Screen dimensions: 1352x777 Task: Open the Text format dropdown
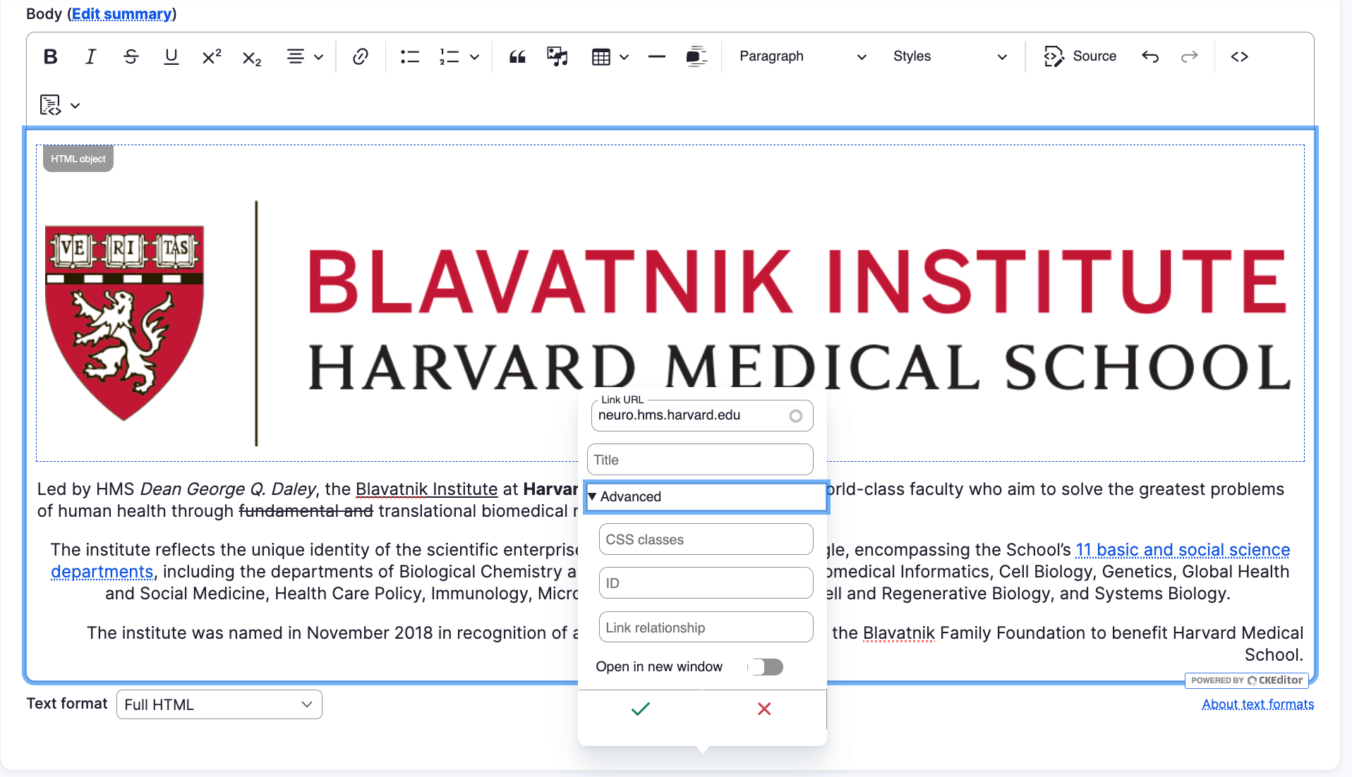(219, 704)
